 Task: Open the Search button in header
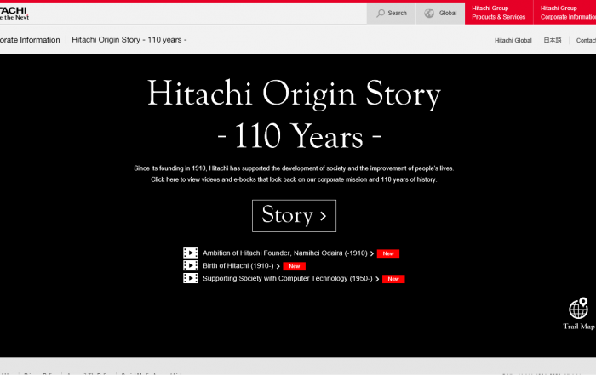(x=391, y=14)
